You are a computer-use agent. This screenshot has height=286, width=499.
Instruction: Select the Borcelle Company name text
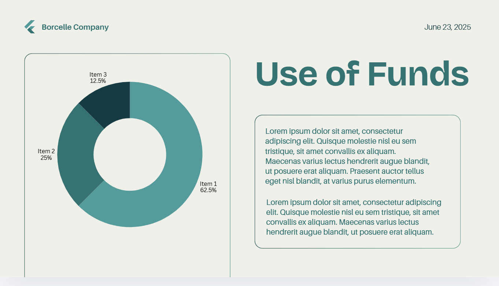(75, 27)
